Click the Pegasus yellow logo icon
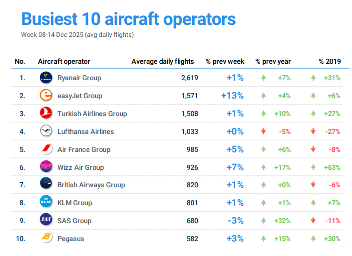 pos(46,239)
